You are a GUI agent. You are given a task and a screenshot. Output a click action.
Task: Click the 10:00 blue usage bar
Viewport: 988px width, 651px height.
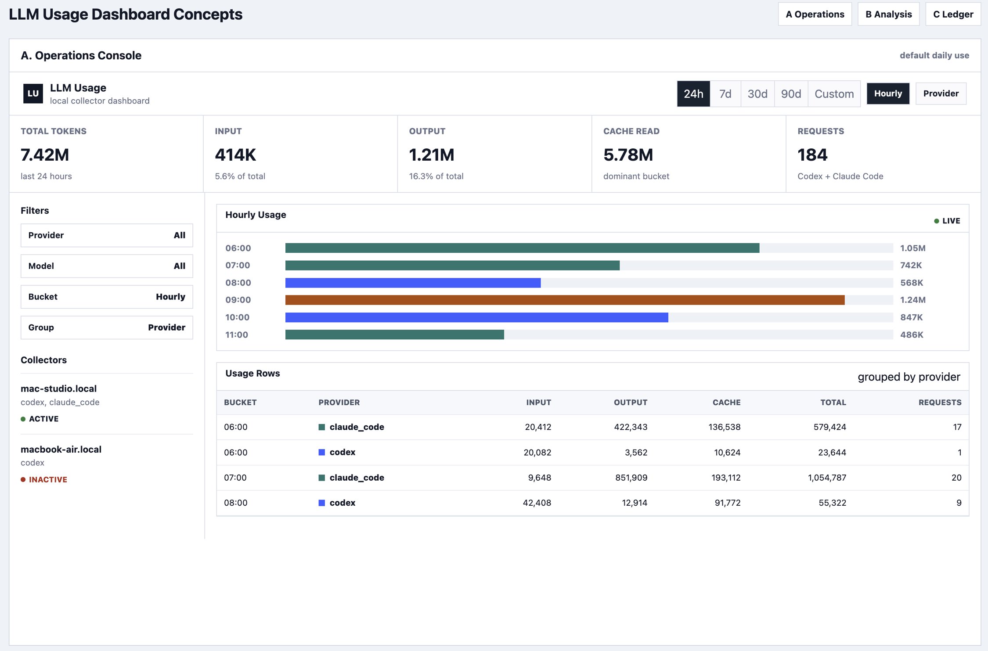476,317
